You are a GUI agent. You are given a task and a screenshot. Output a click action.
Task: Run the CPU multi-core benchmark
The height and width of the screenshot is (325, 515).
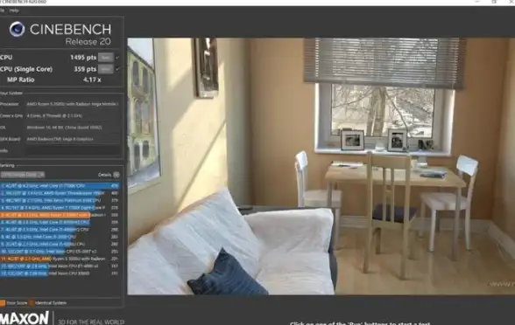(x=106, y=58)
